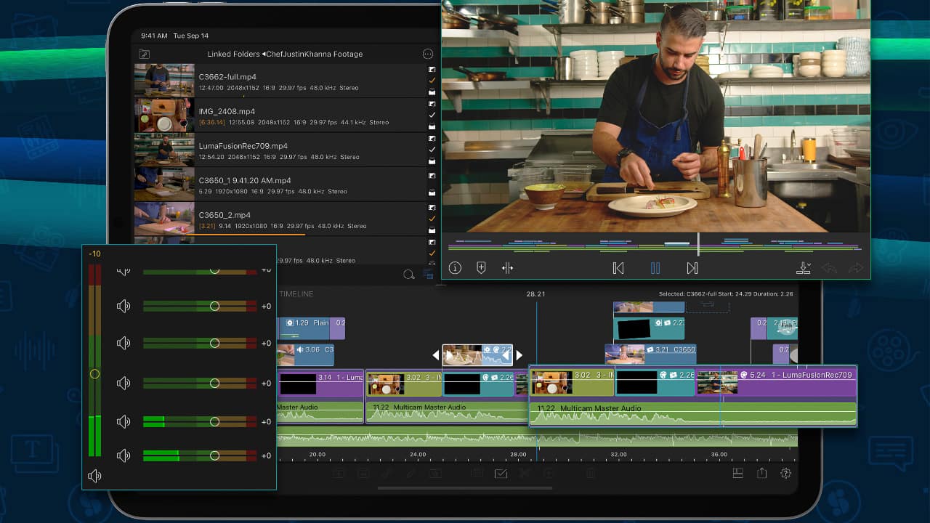Viewport: 930px width, 523px height.
Task: Toggle the master speaker icon below the mixer
Action: coord(94,477)
